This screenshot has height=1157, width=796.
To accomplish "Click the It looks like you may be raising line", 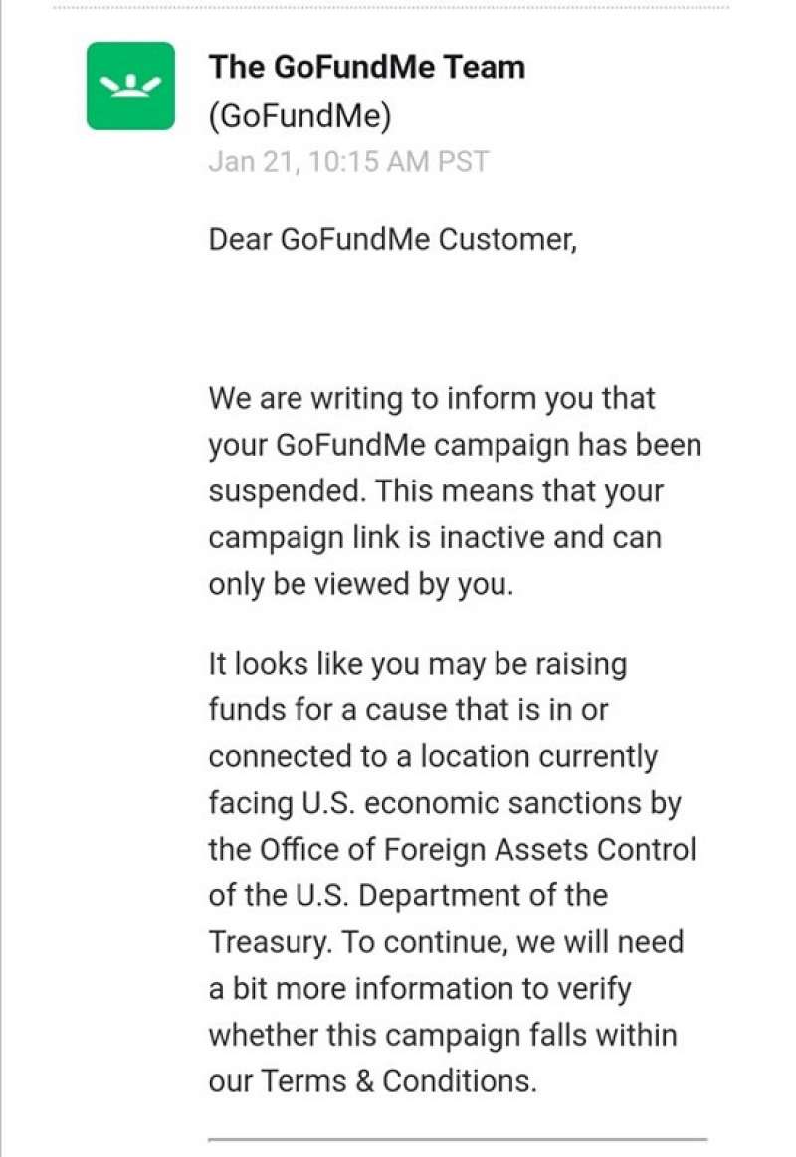I will tap(417, 664).
